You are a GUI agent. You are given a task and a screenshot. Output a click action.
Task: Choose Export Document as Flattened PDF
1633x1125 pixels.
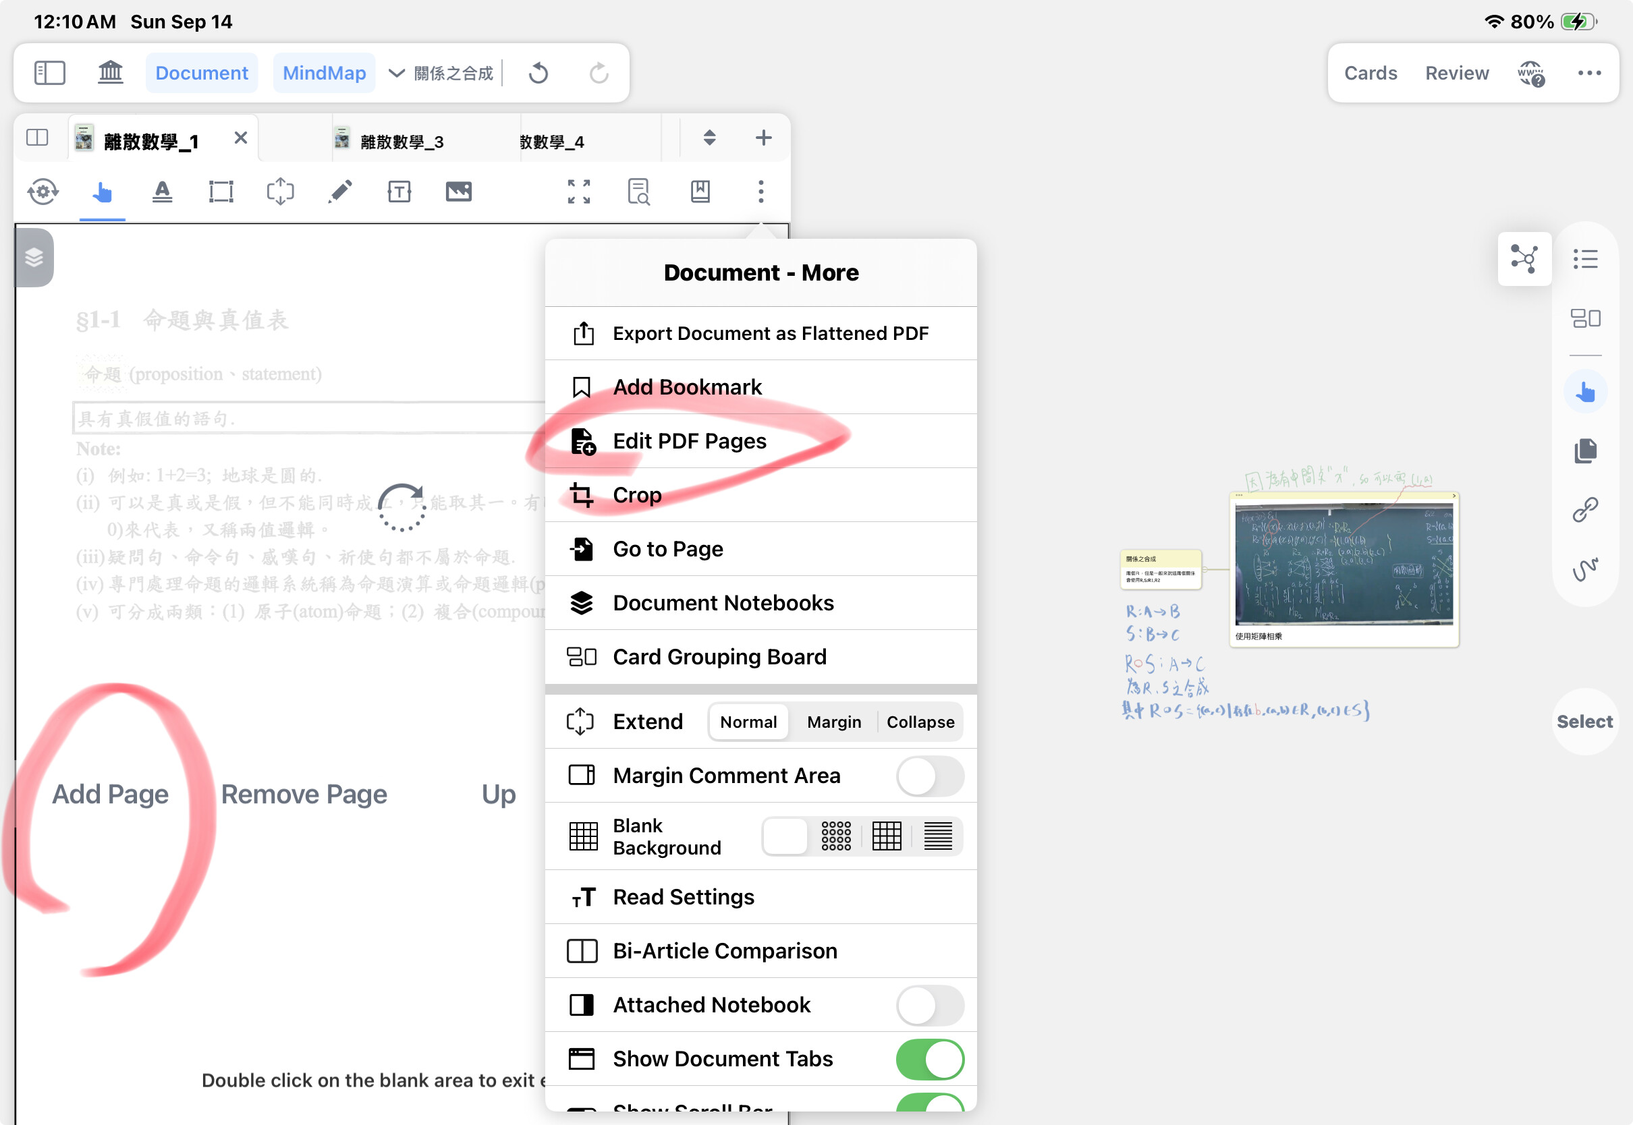[x=760, y=333]
